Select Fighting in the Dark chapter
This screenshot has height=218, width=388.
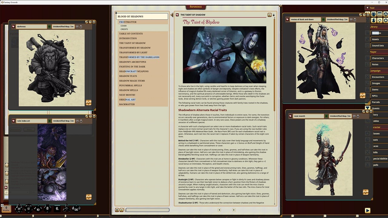click(132, 67)
